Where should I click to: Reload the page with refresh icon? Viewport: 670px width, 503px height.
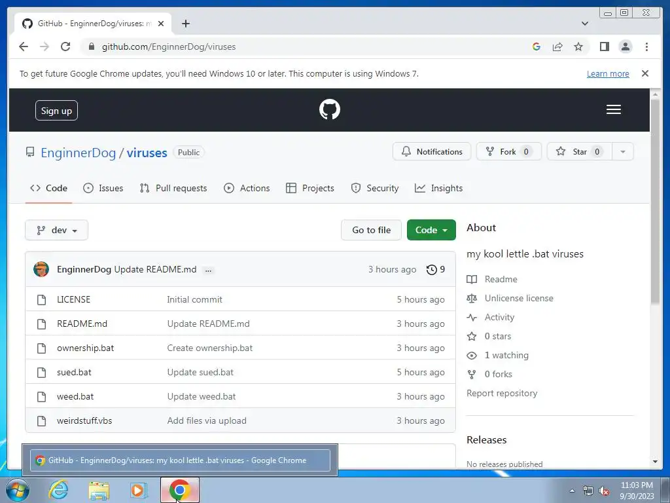[65, 47]
